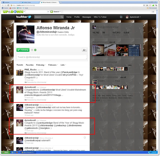Switch to the Twitter / Home browser tab
Screen dimensions: 160x156
coord(30,2)
